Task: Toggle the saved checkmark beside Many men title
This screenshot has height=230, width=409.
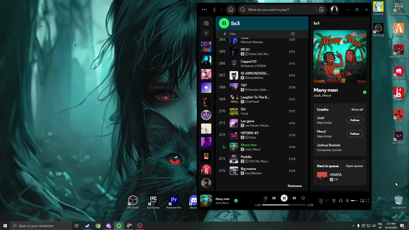Action: point(365,92)
